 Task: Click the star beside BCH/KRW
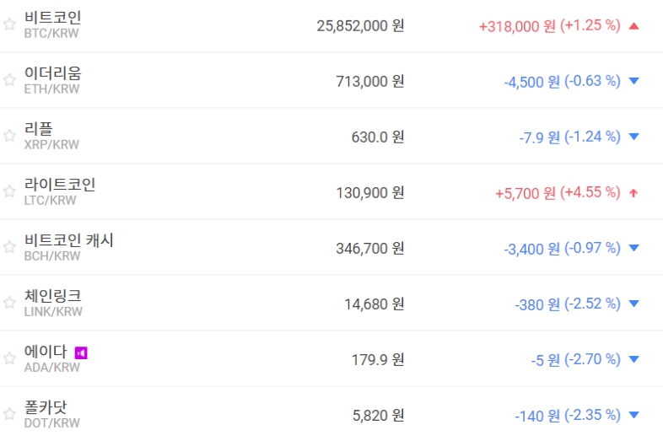click(x=9, y=247)
